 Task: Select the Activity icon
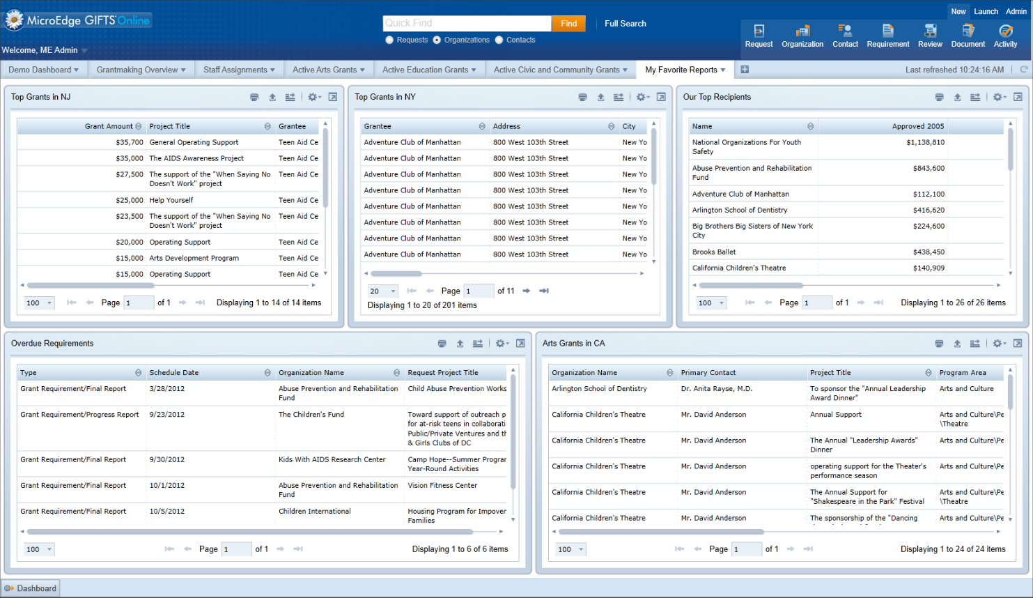point(1005,31)
